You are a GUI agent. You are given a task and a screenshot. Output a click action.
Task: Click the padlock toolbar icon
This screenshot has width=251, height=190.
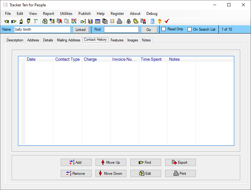(x=129, y=21)
